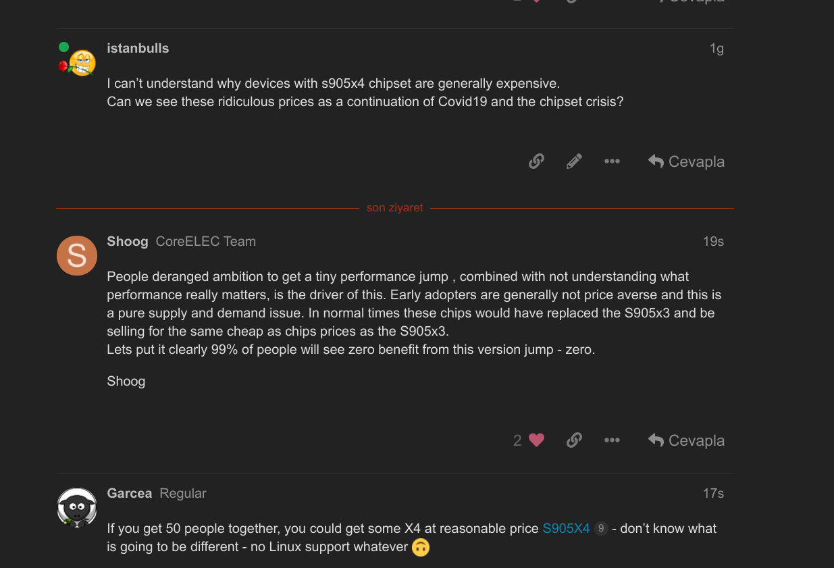This screenshot has height=568, width=834.
Task: Copy link icon on istanbulls' post
Action: click(536, 161)
